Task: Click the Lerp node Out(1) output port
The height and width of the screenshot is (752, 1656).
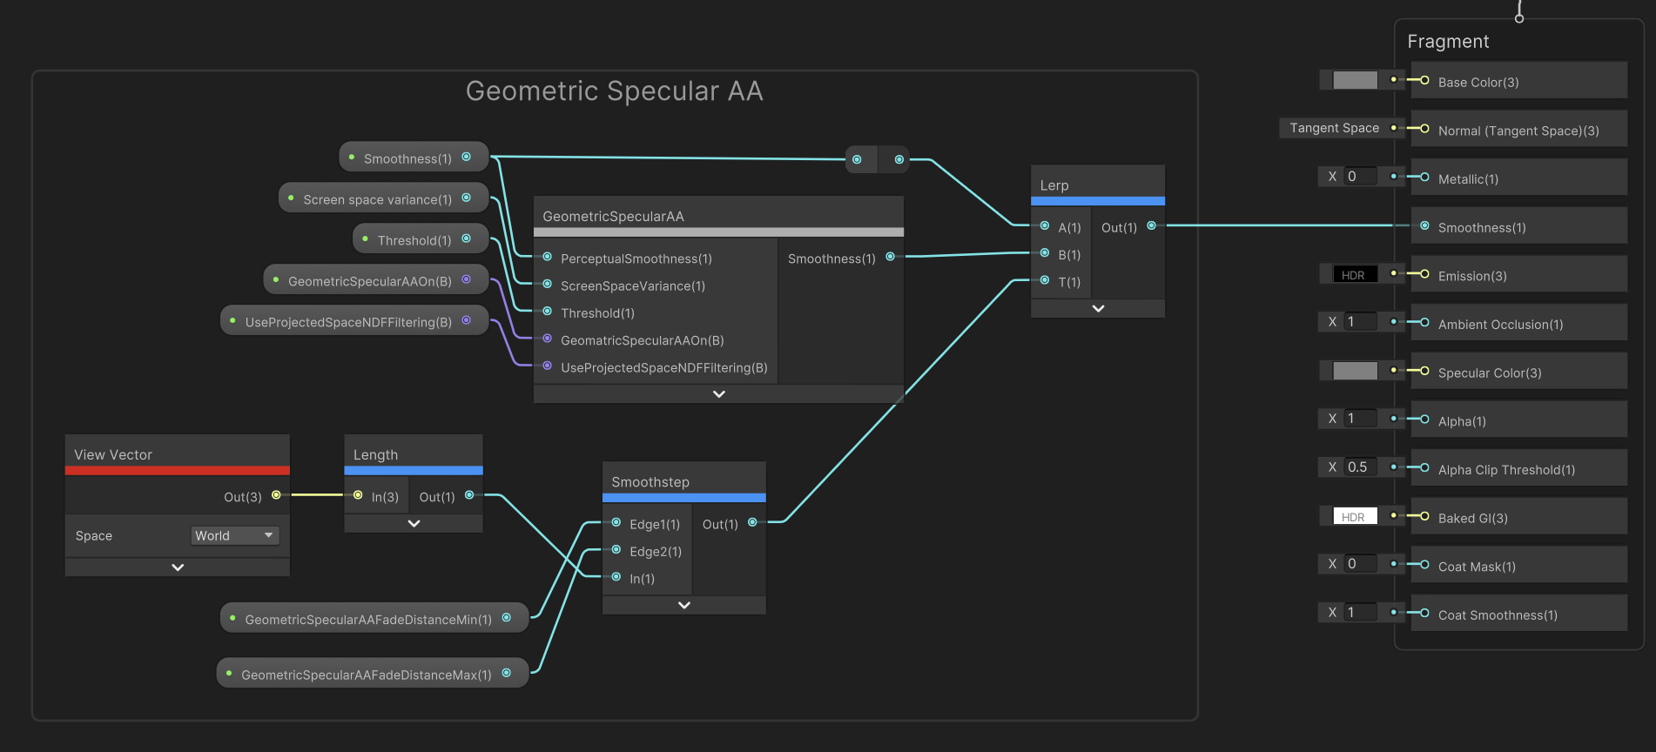Action: (1151, 226)
